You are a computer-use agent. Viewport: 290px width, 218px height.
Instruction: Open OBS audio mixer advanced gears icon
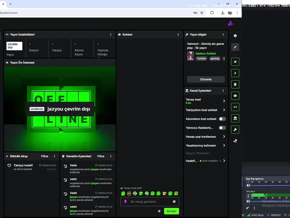247,208
